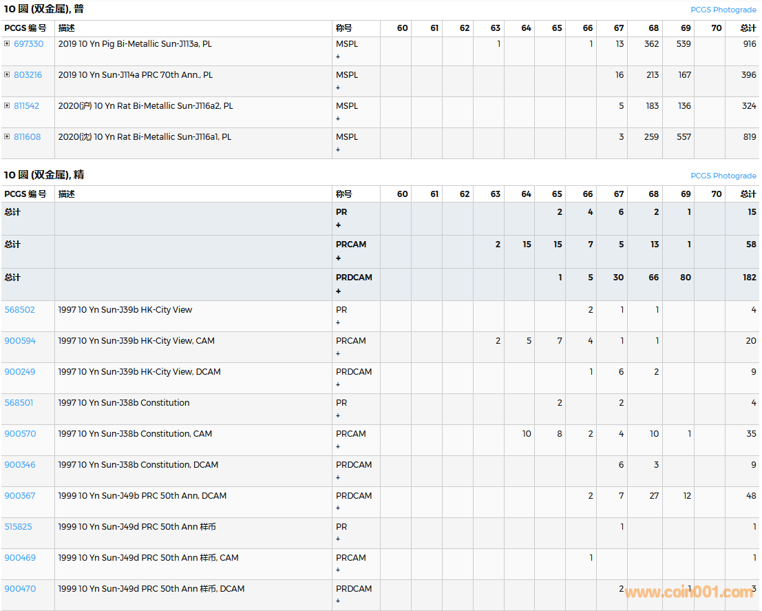Image resolution: width=762 pixels, height=611 pixels.
Task: Expand the 803216 PRC 70th Ann. row
Action: (x=7, y=74)
